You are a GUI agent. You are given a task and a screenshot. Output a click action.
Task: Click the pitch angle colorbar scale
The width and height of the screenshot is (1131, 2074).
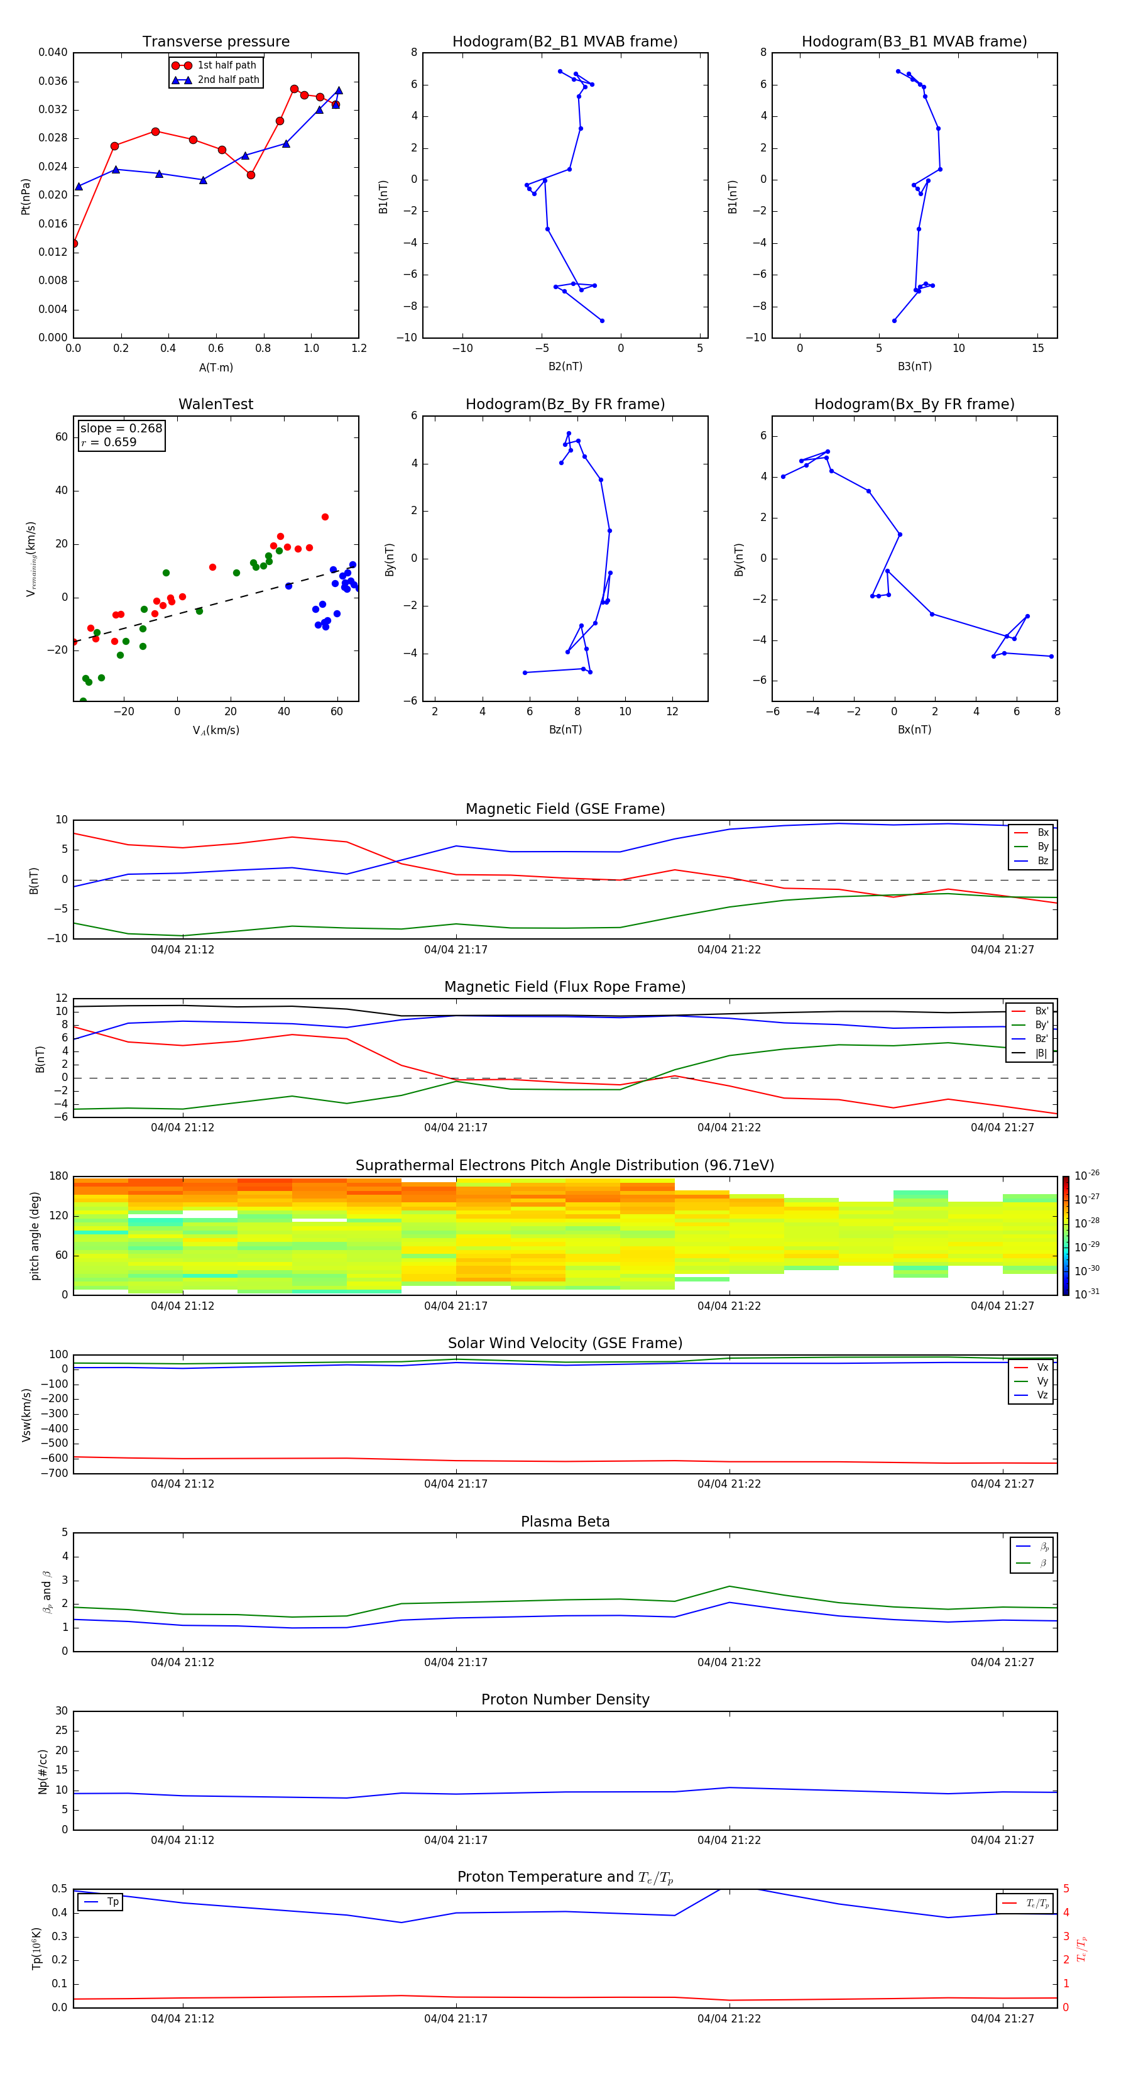pyautogui.click(x=1066, y=1236)
